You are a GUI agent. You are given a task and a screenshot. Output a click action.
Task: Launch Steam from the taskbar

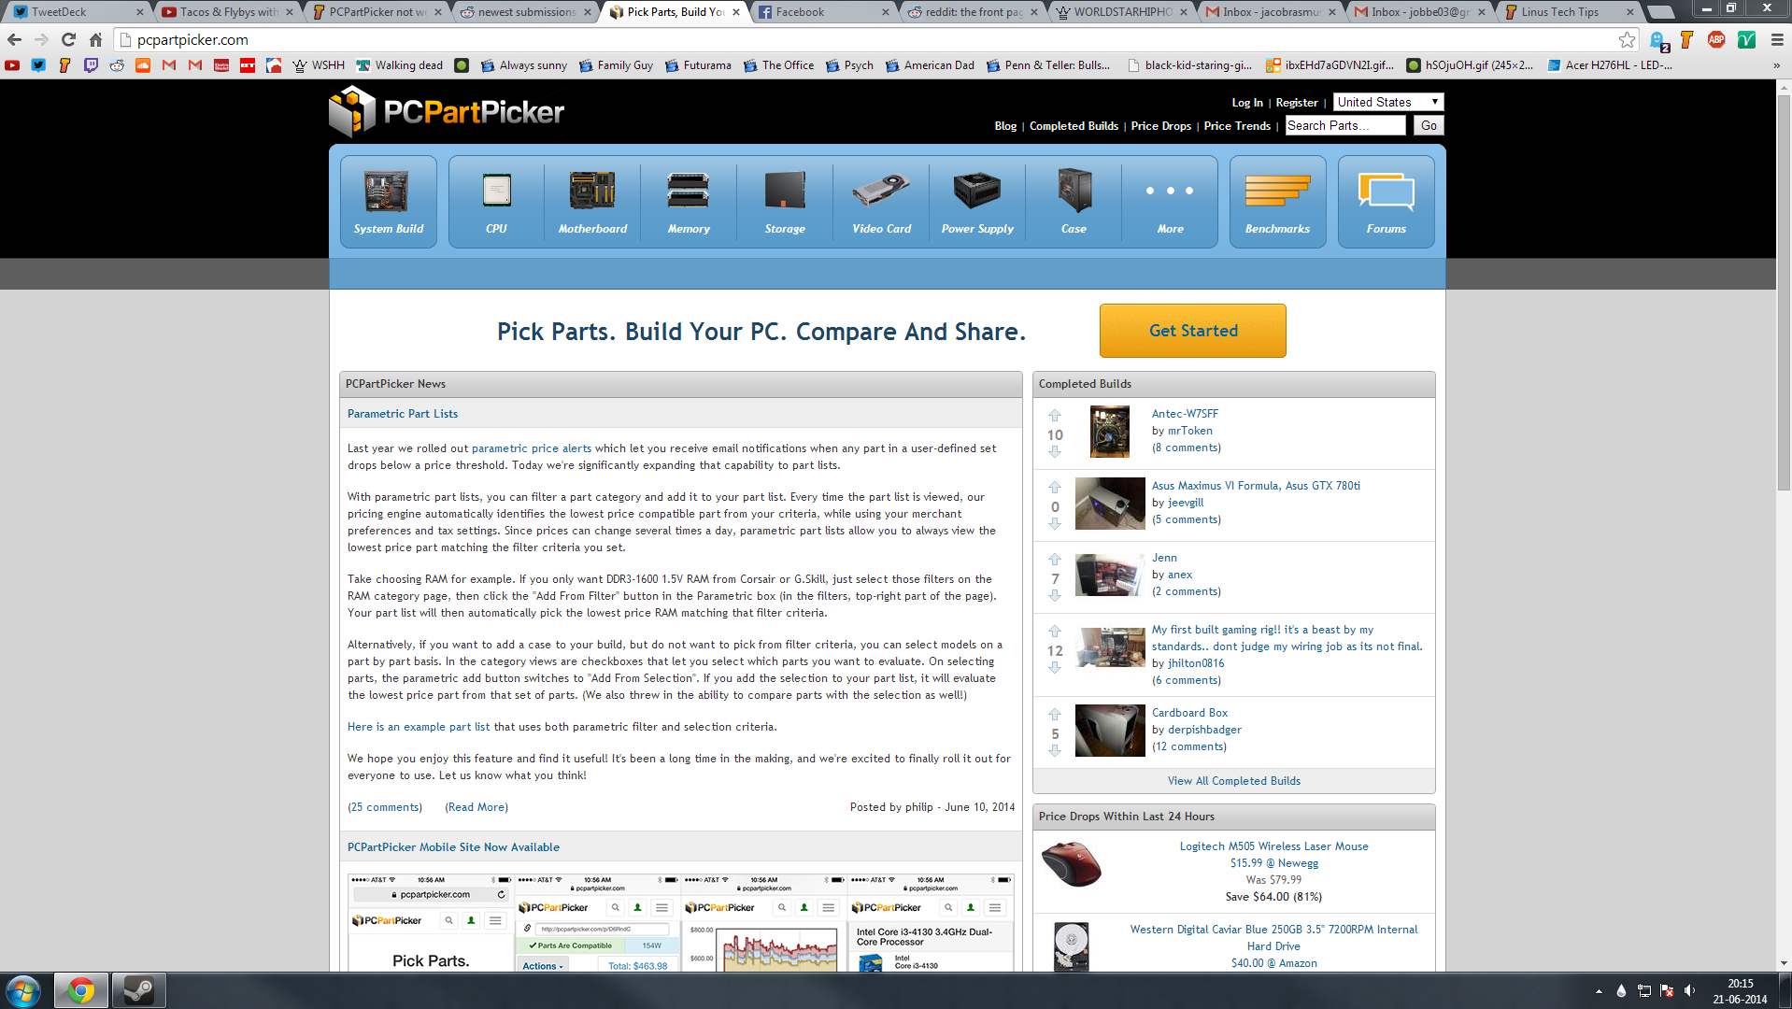pyautogui.click(x=139, y=990)
